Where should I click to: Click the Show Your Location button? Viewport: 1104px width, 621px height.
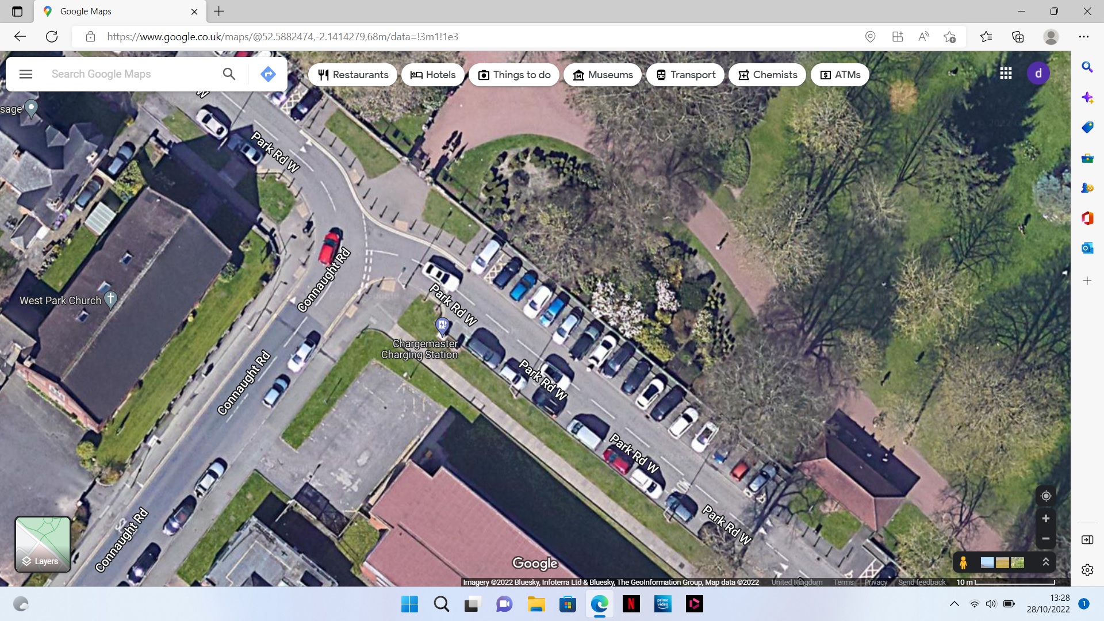click(x=1046, y=496)
